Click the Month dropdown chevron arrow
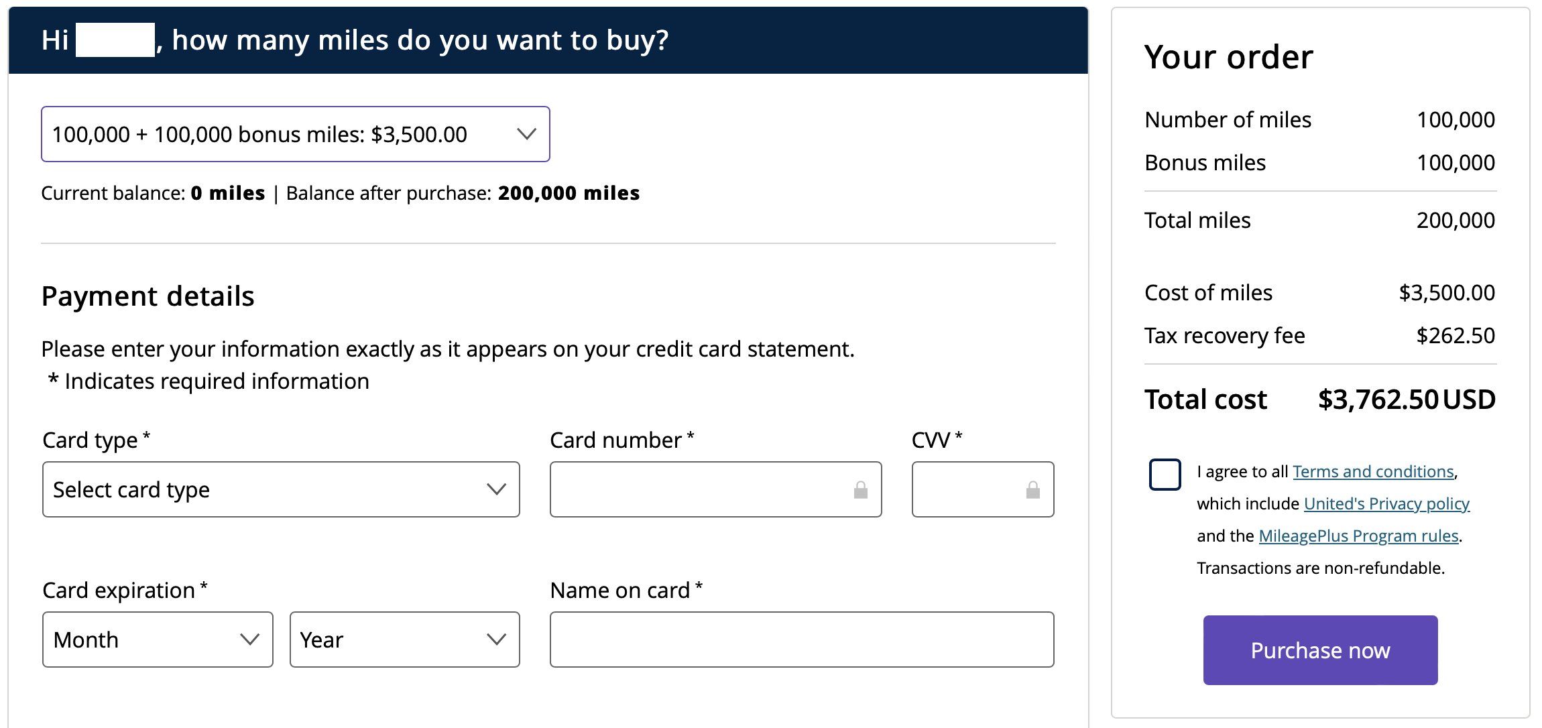Image resolution: width=1542 pixels, height=728 pixels. 249,640
